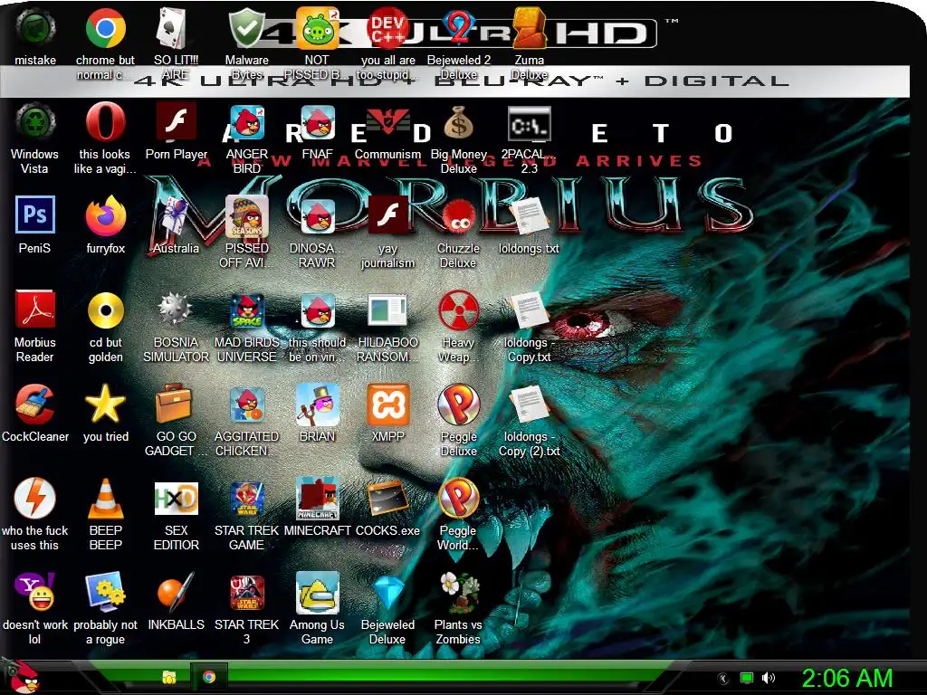Open Big Money Deluxe icon
Image resolution: width=927 pixels, height=695 pixels.
(458, 122)
